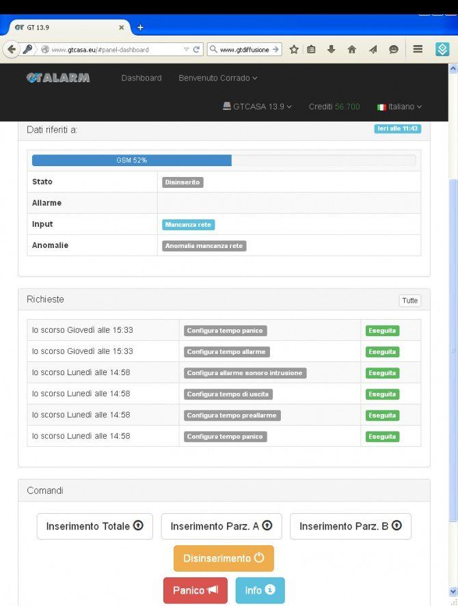Image resolution: width=458 pixels, height=606 pixels.
Task: Open the address bar history dropdown arrow
Action: (x=187, y=49)
